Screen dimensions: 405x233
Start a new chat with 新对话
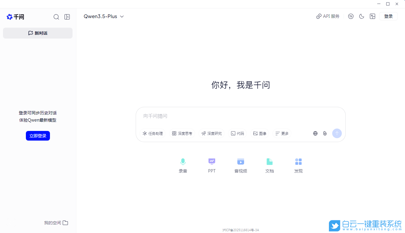(38, 33)
